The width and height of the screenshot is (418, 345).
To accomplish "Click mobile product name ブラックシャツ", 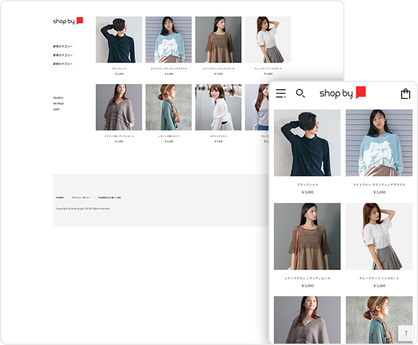I will point(307,184).
